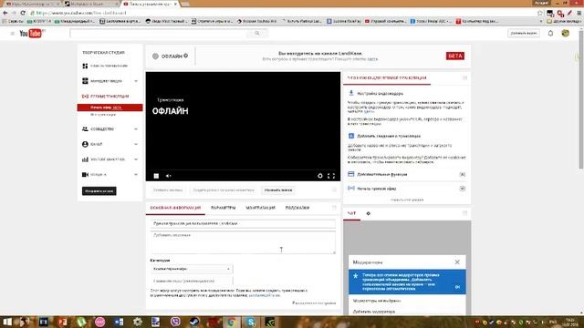
Task: Mute the stream preview player volume
Action: pyautogui.click(x=168, y=176)
